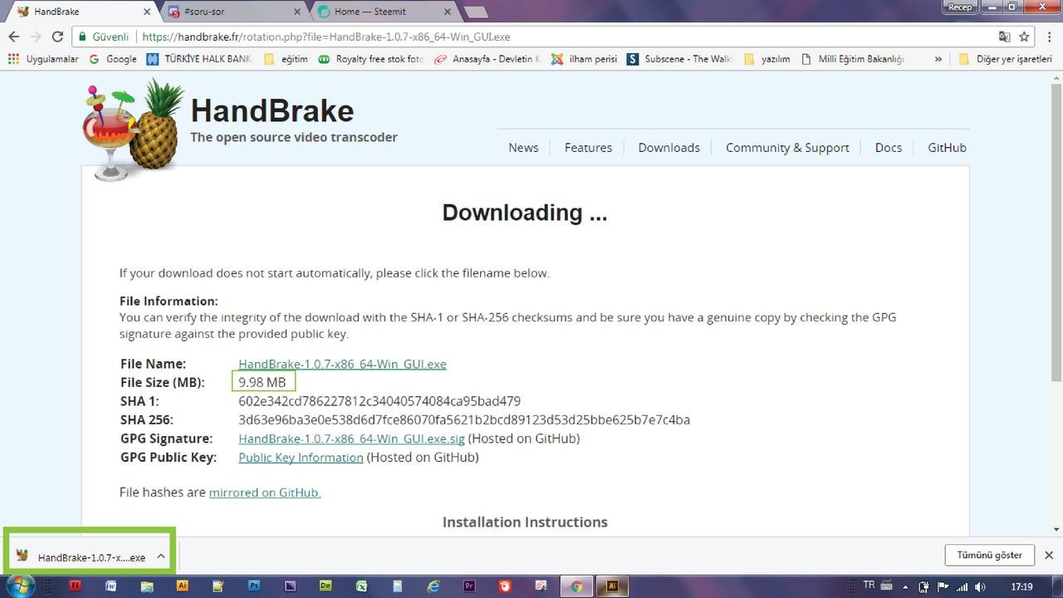Open the Royalty free stok foto bookmark

click(x=371, y=59)
